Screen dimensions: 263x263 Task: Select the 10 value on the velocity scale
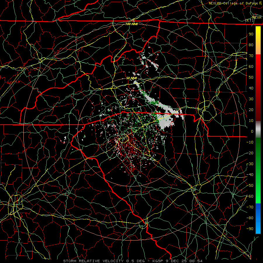pos(251,121)
